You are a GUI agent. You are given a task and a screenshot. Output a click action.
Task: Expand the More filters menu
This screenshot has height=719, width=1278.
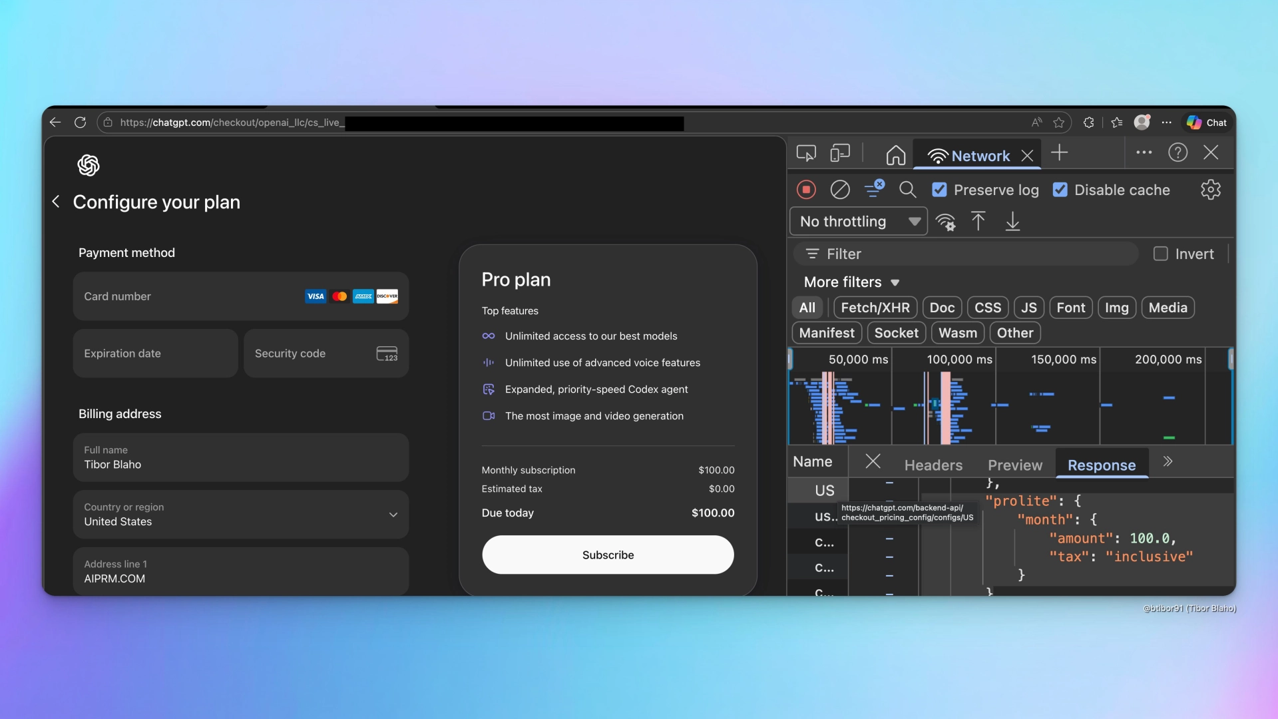[851, 282]
